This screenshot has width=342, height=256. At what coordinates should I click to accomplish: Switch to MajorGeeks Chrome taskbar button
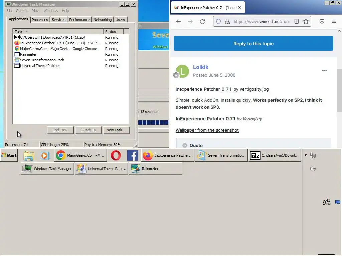coord(81,155)
